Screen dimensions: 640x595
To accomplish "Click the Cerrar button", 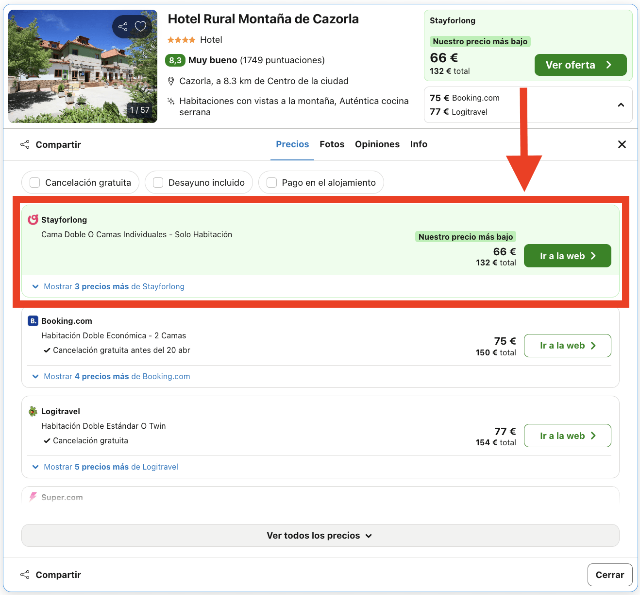I will [610, 575].
